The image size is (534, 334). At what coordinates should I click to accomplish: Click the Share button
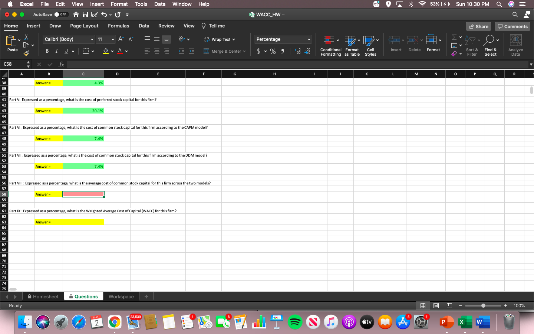(478, 26)
